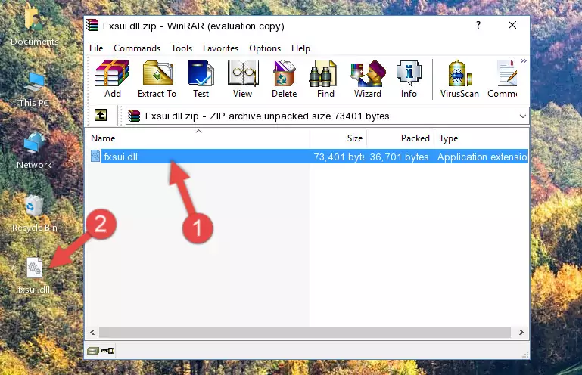Click the fxsui.dll file icon in list

tap(95, 157)
